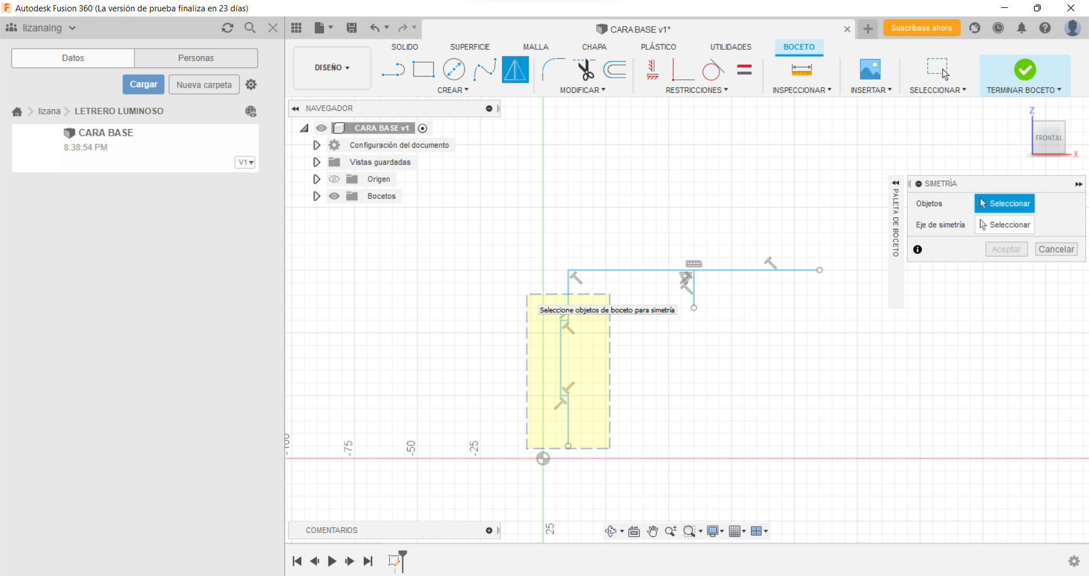Select the Fillet tool
Screen dimensions: 1089x576
(553, 70)
